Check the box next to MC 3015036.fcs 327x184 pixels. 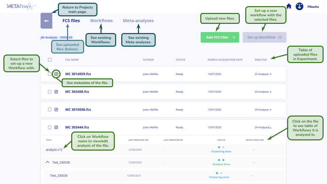tap(50, 110)
